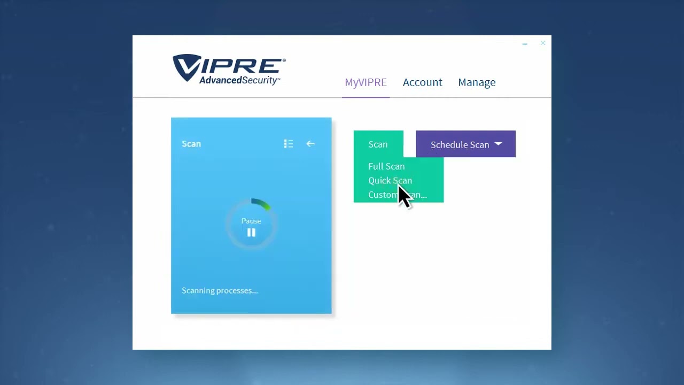Image resolution: width=684 pixels, height=385 pixels.
Task: Close the VIPRE window
Action: tap(543, 43)
